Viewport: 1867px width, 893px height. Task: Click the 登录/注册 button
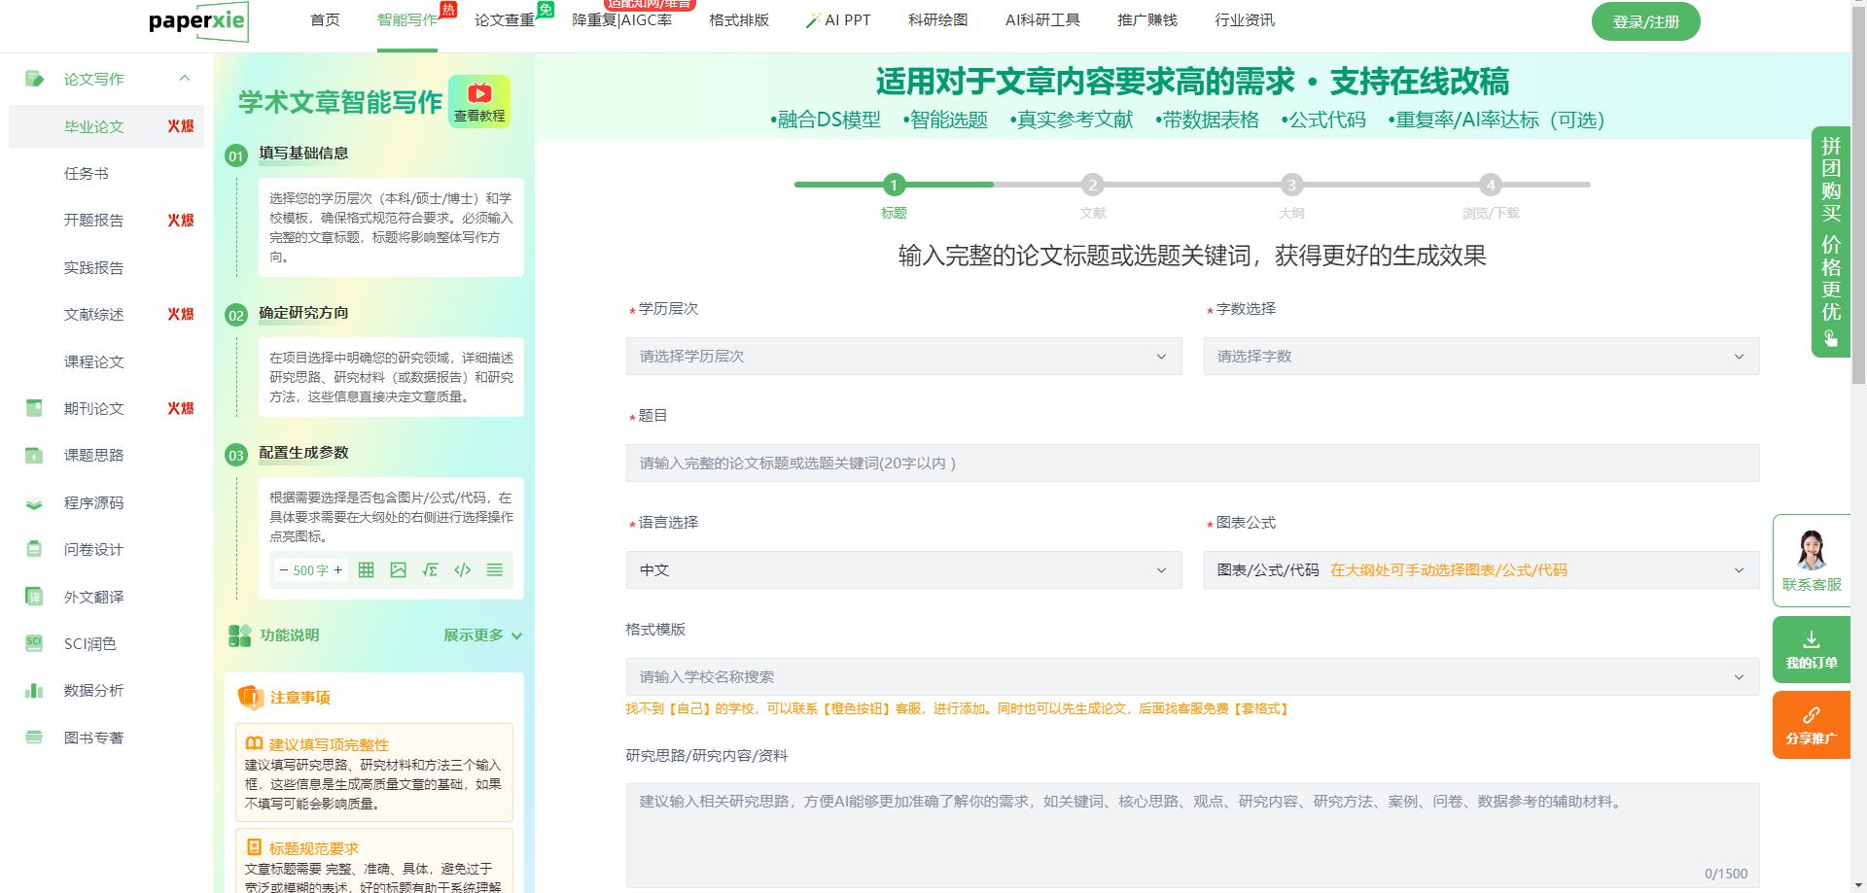(x=1645, y=21)
